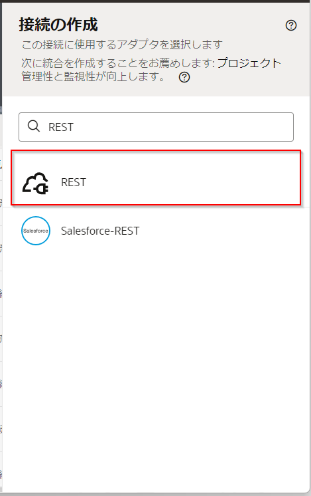This screenshot has height=496, width=311.
Task: Choose the Salesforce-REST adapter label
Action: click(100, 231)
